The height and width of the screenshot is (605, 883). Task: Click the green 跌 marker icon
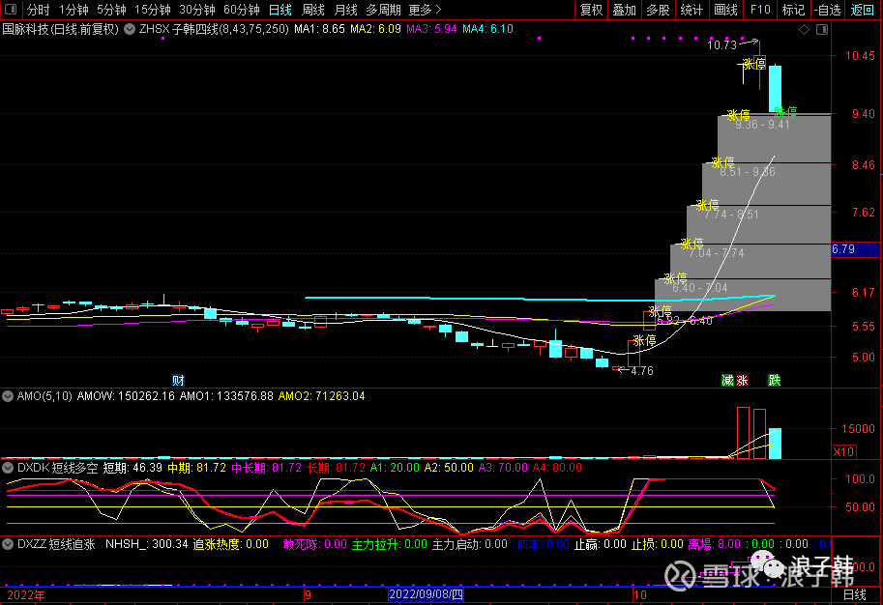[x=774, y=380]
